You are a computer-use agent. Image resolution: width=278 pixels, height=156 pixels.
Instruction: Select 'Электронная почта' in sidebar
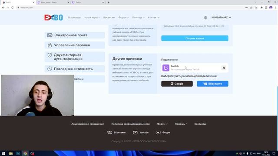75,35
